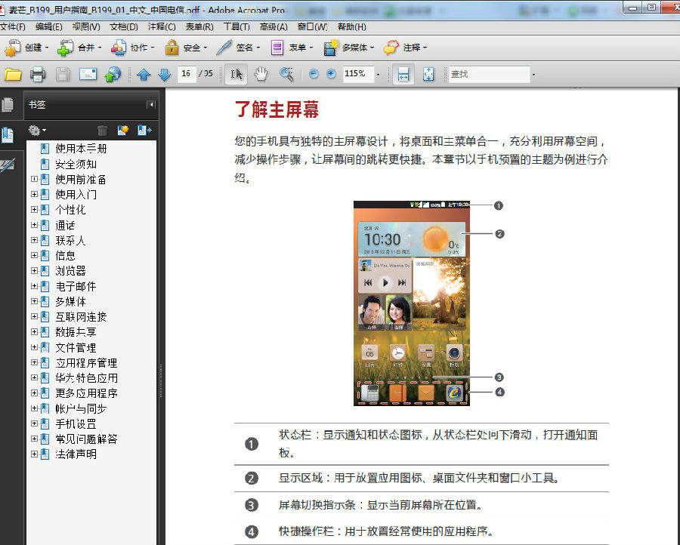Open the bookmarks options gear menu
The width and height of the screenshot is (680, 545).
[35, 131]
